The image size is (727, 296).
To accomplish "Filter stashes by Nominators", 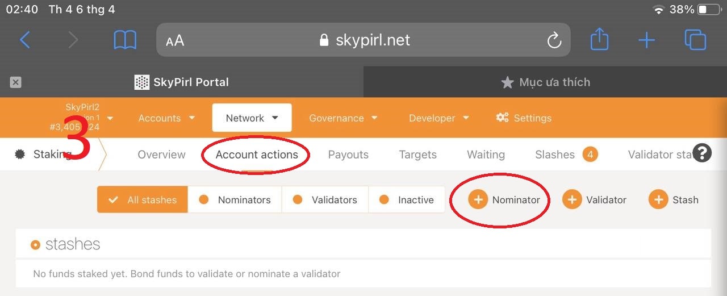I will click(235, 200).
